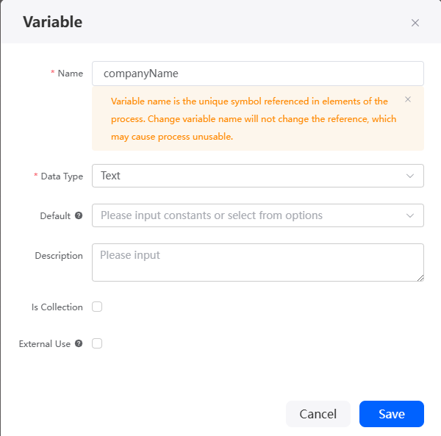Focus the Default constants input placeholder
The width and height of the screenshot is (441, 436).
click(x=212, y=215)
